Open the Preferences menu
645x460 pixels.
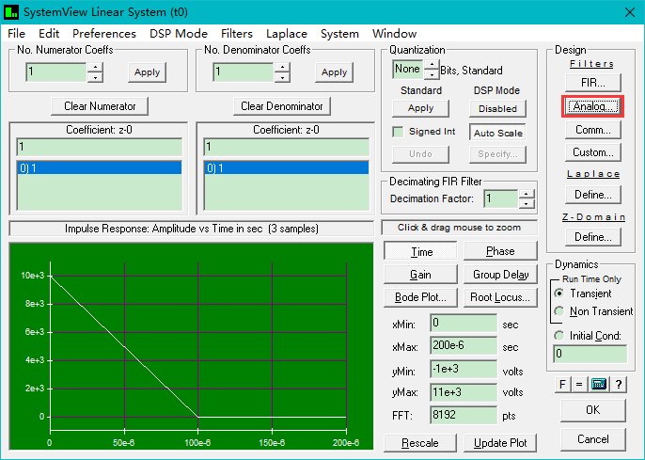104,33
